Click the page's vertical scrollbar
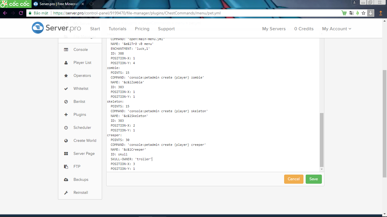 click(385, 124)
